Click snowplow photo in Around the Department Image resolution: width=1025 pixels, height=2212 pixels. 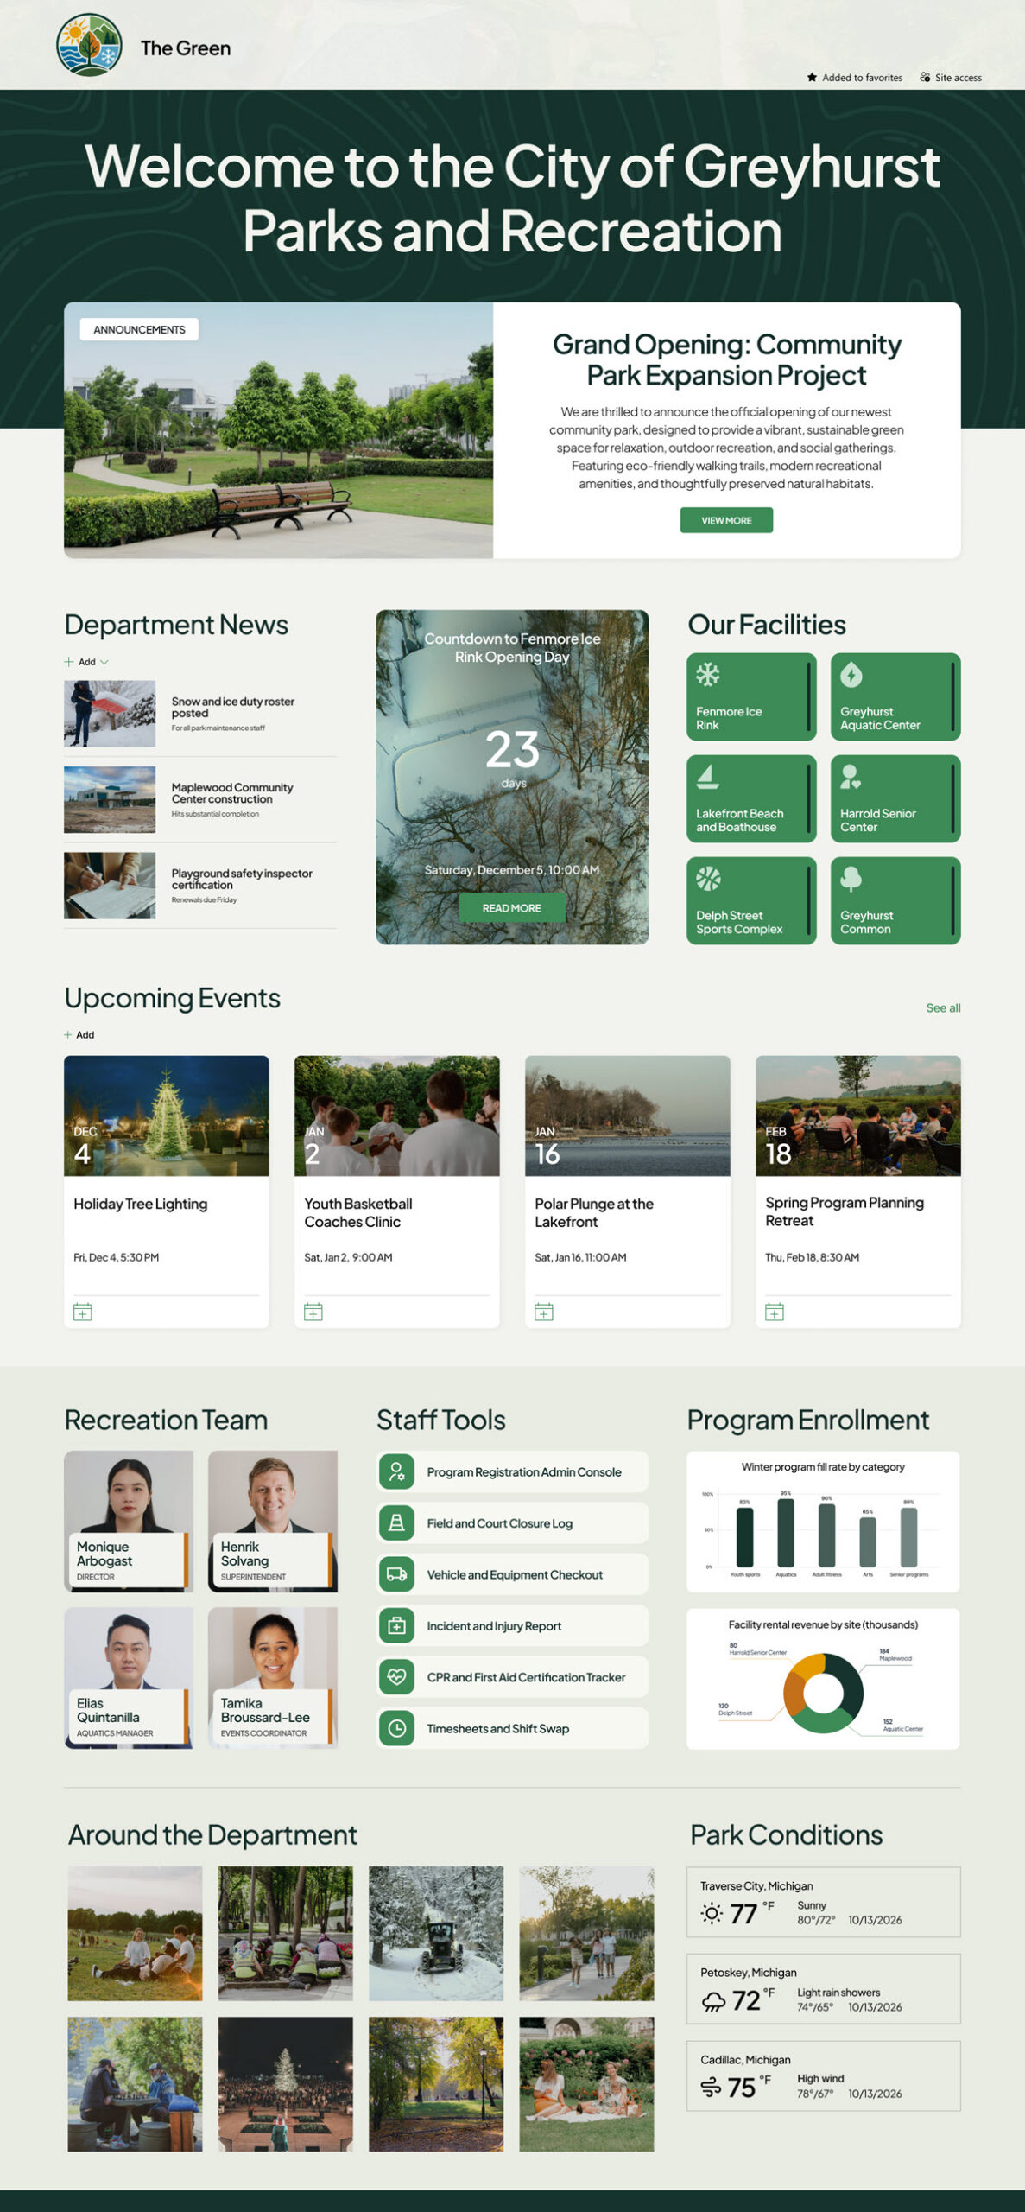click(436, 1933)
